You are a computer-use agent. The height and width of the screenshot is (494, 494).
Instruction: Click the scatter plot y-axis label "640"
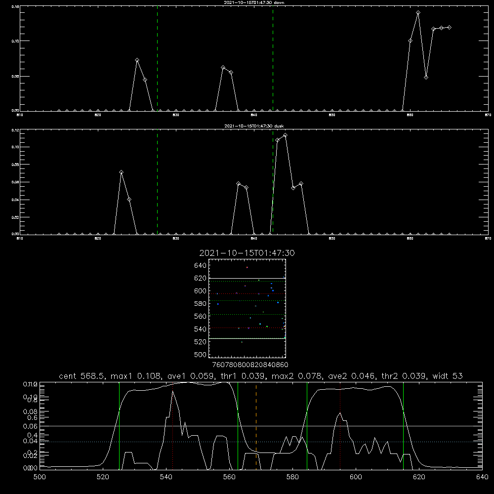200,266
